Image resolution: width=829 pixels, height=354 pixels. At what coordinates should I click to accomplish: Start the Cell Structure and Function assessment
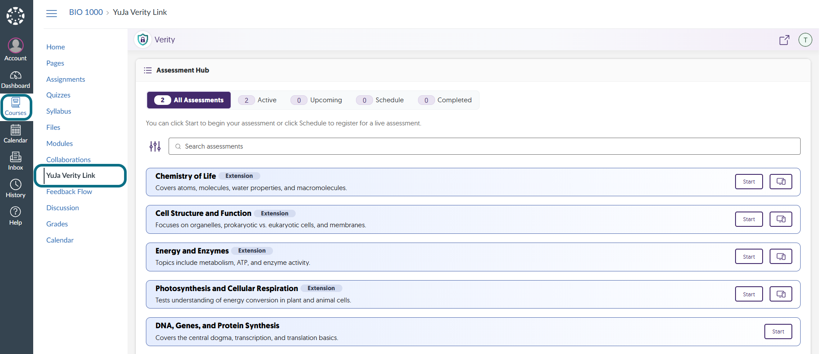(749, 219)
